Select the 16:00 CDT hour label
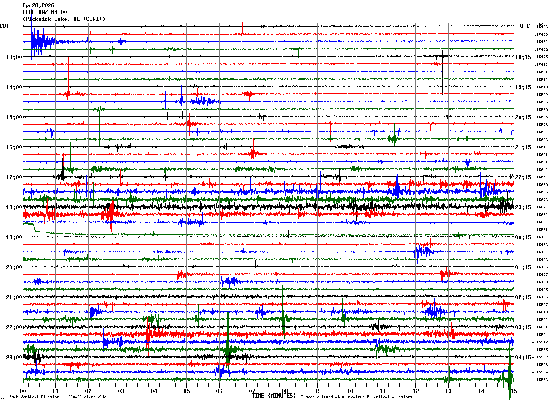 [x=14, y=147]
